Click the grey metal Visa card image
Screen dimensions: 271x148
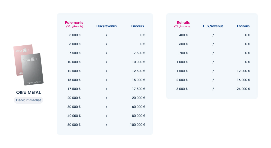(x=32, y=69)
